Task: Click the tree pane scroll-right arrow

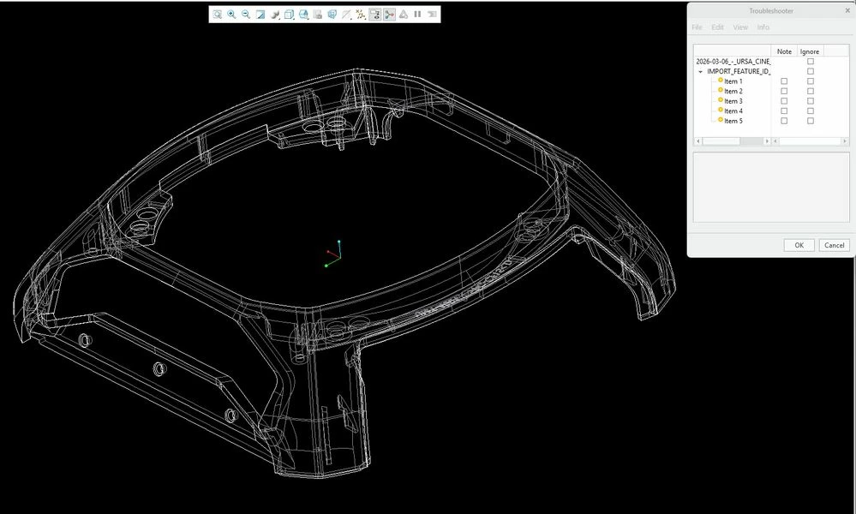Action: [x=767, y=140]
